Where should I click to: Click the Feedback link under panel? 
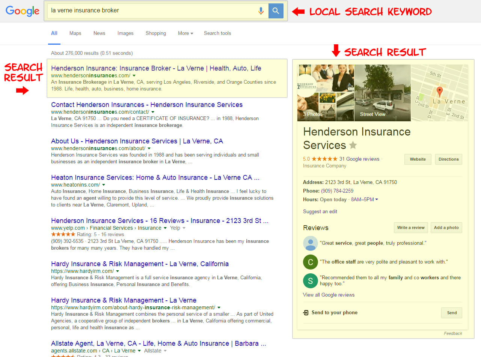pyautogui.click(x=453, y=333)
